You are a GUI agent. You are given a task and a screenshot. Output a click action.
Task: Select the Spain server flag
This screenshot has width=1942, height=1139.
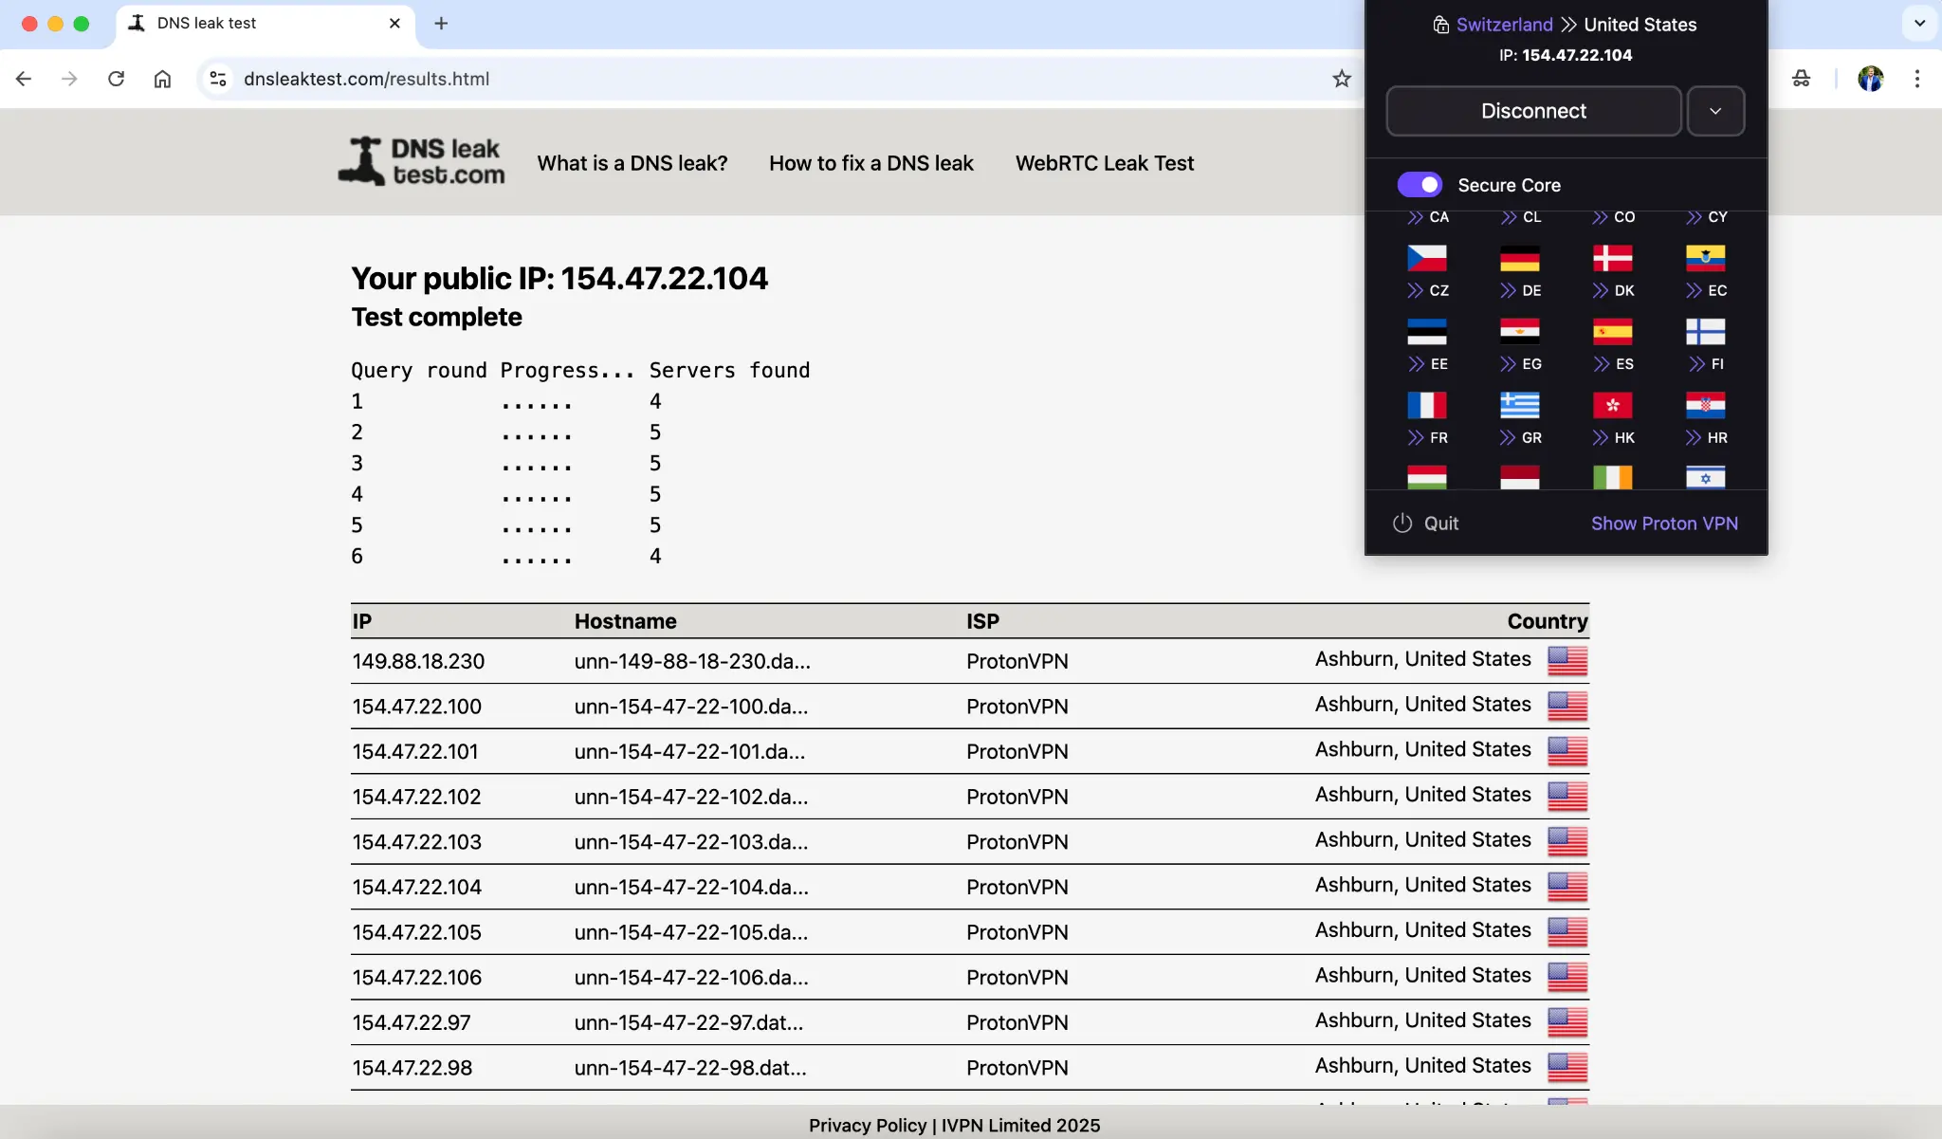tap(1613, 331)
